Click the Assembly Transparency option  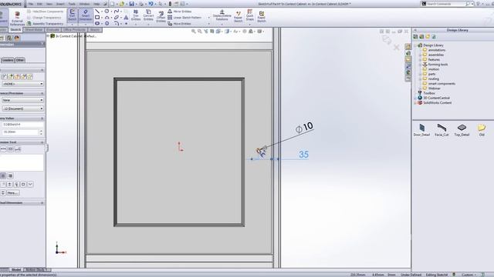click(45, 24)
